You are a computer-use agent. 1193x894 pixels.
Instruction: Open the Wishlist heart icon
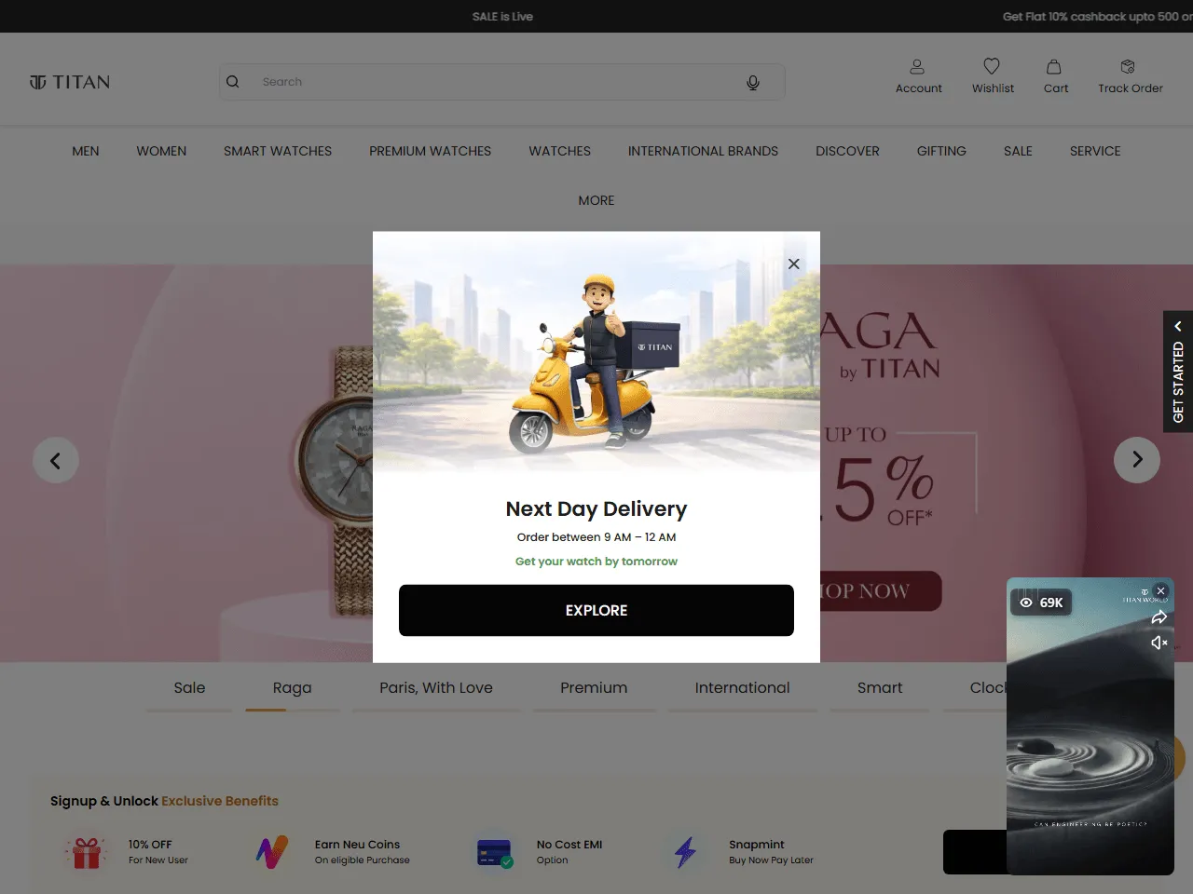coord(992,66)
